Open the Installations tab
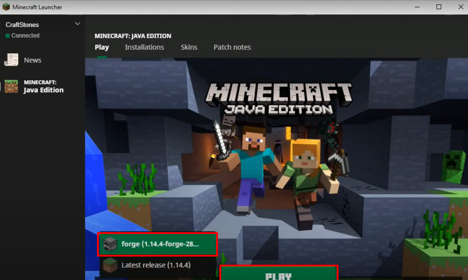Screen dimensions: 468x280 click(144, 47)
